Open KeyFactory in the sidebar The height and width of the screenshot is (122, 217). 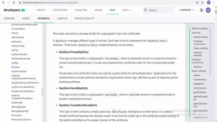17,41
